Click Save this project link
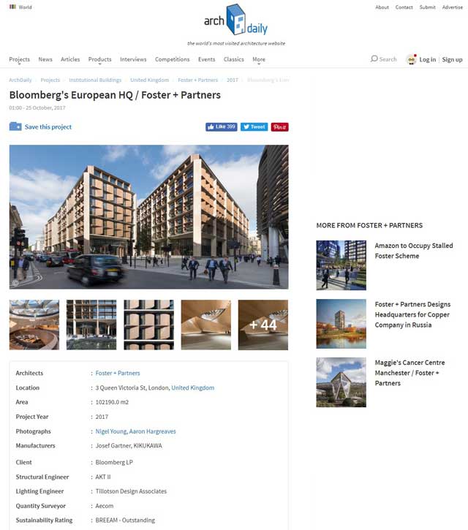 tap(48, 126)
